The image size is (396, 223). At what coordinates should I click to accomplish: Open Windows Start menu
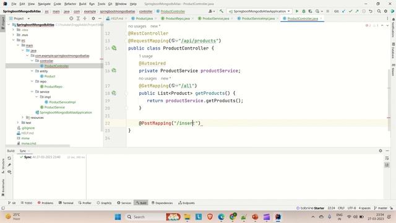(x=118, y=217)
